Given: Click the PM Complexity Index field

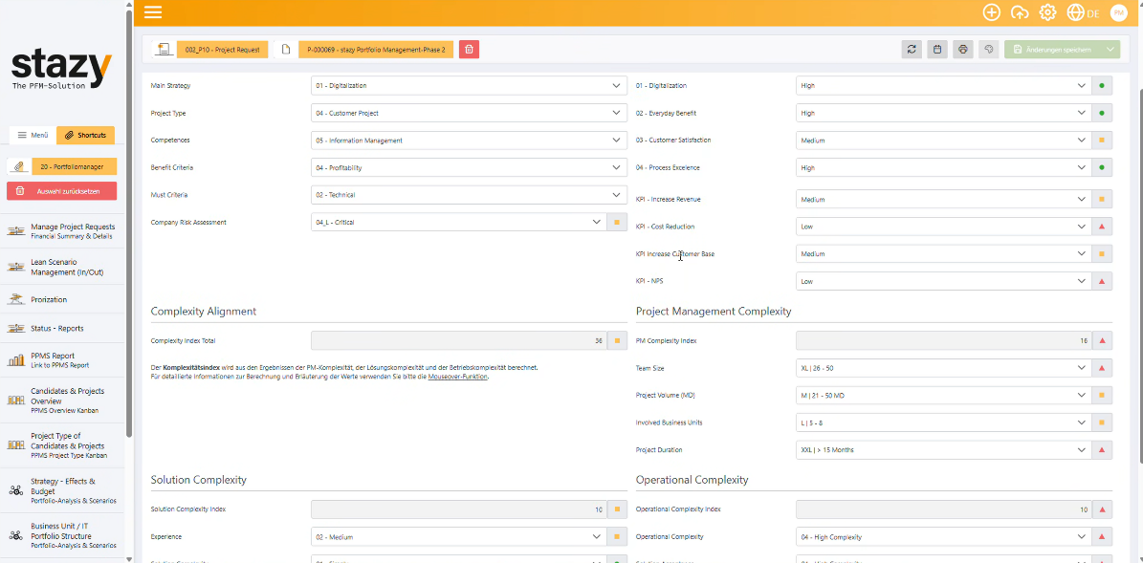Looking at the screenshot, I should (x=943, y=340).
